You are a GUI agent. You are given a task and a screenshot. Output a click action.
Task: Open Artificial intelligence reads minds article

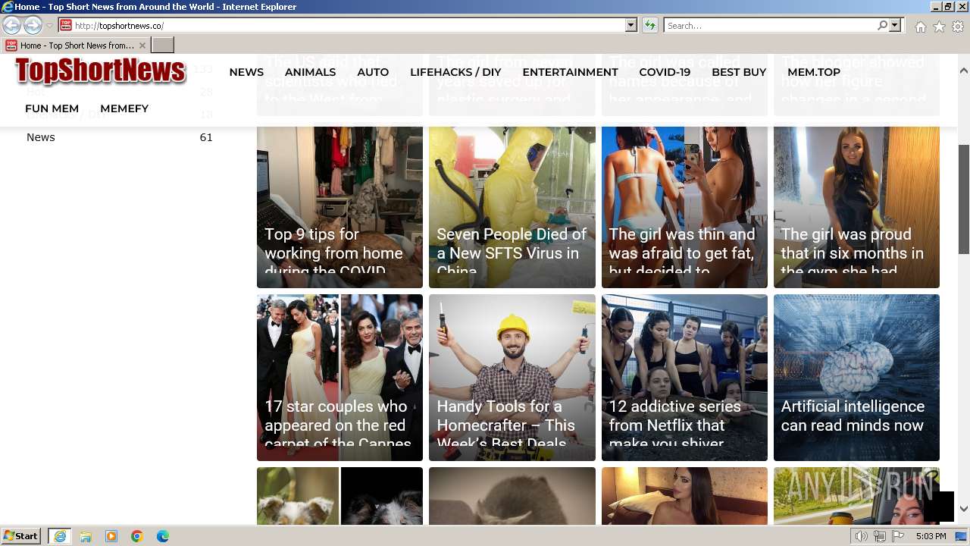point(856,378)
